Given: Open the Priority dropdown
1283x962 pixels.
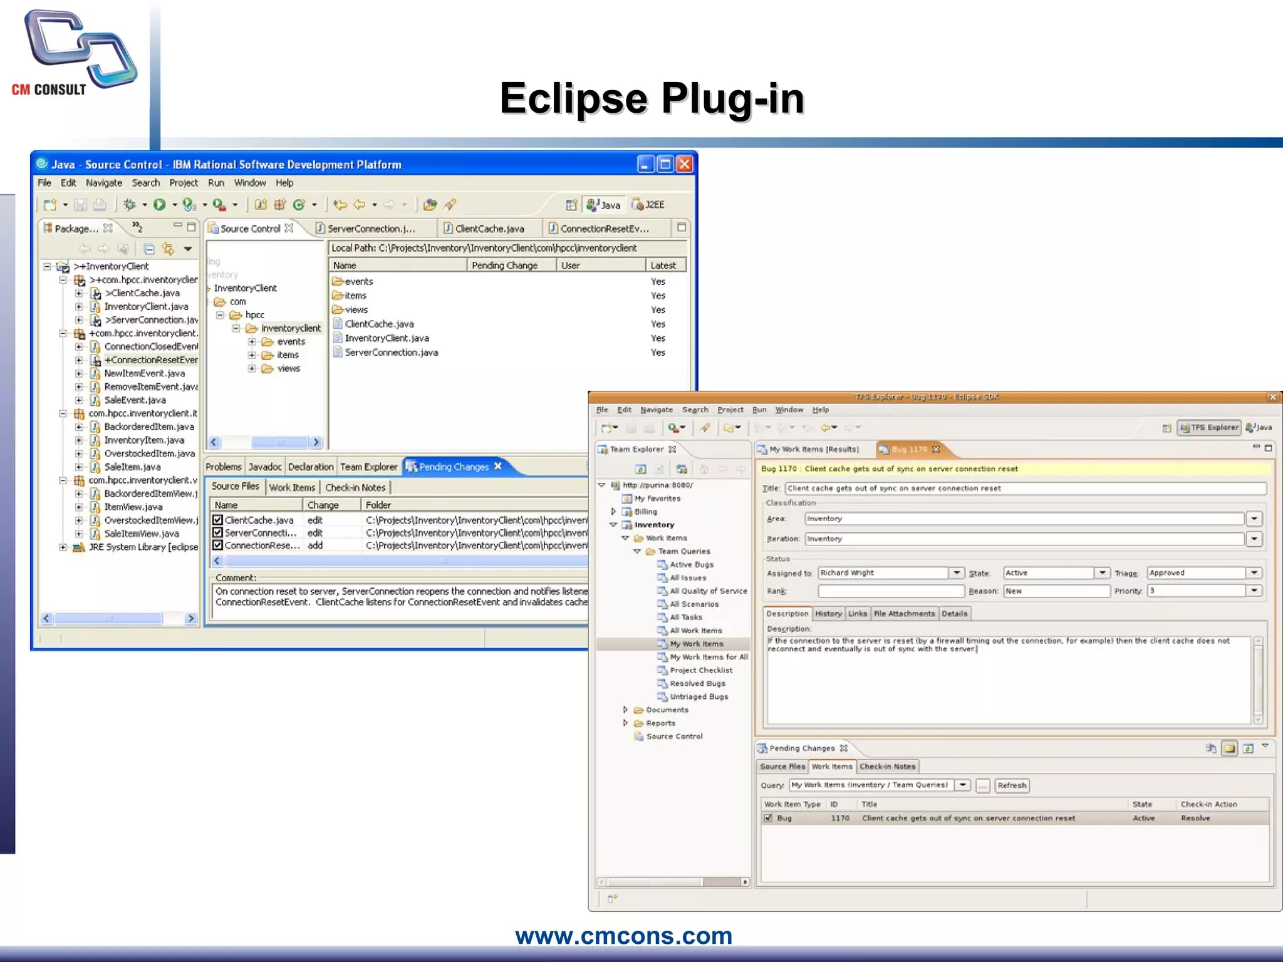Looking at the screenshot, I should (x=1254, y=590).
